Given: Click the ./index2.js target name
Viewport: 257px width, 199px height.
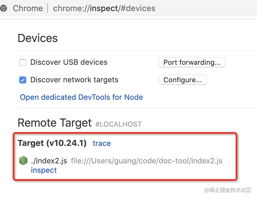Looking at the screenshot, I should pos(49,160).
